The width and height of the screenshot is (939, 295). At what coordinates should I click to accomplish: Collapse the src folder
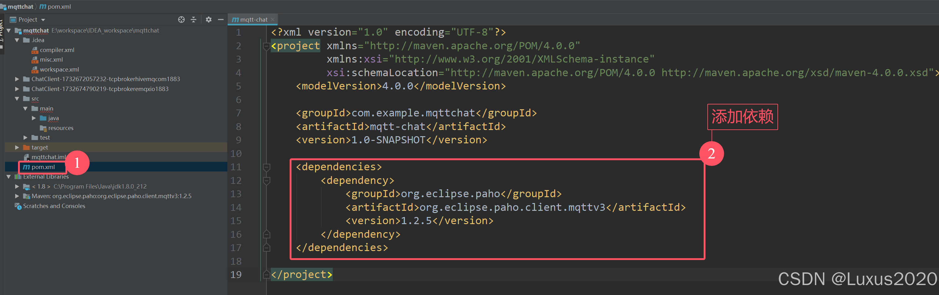pyautogui.click(x=16, y=98)
